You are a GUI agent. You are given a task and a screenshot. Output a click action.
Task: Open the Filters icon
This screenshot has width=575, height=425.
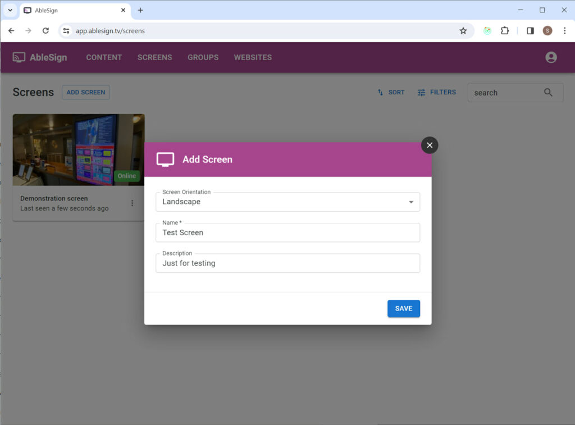(421, 92)
